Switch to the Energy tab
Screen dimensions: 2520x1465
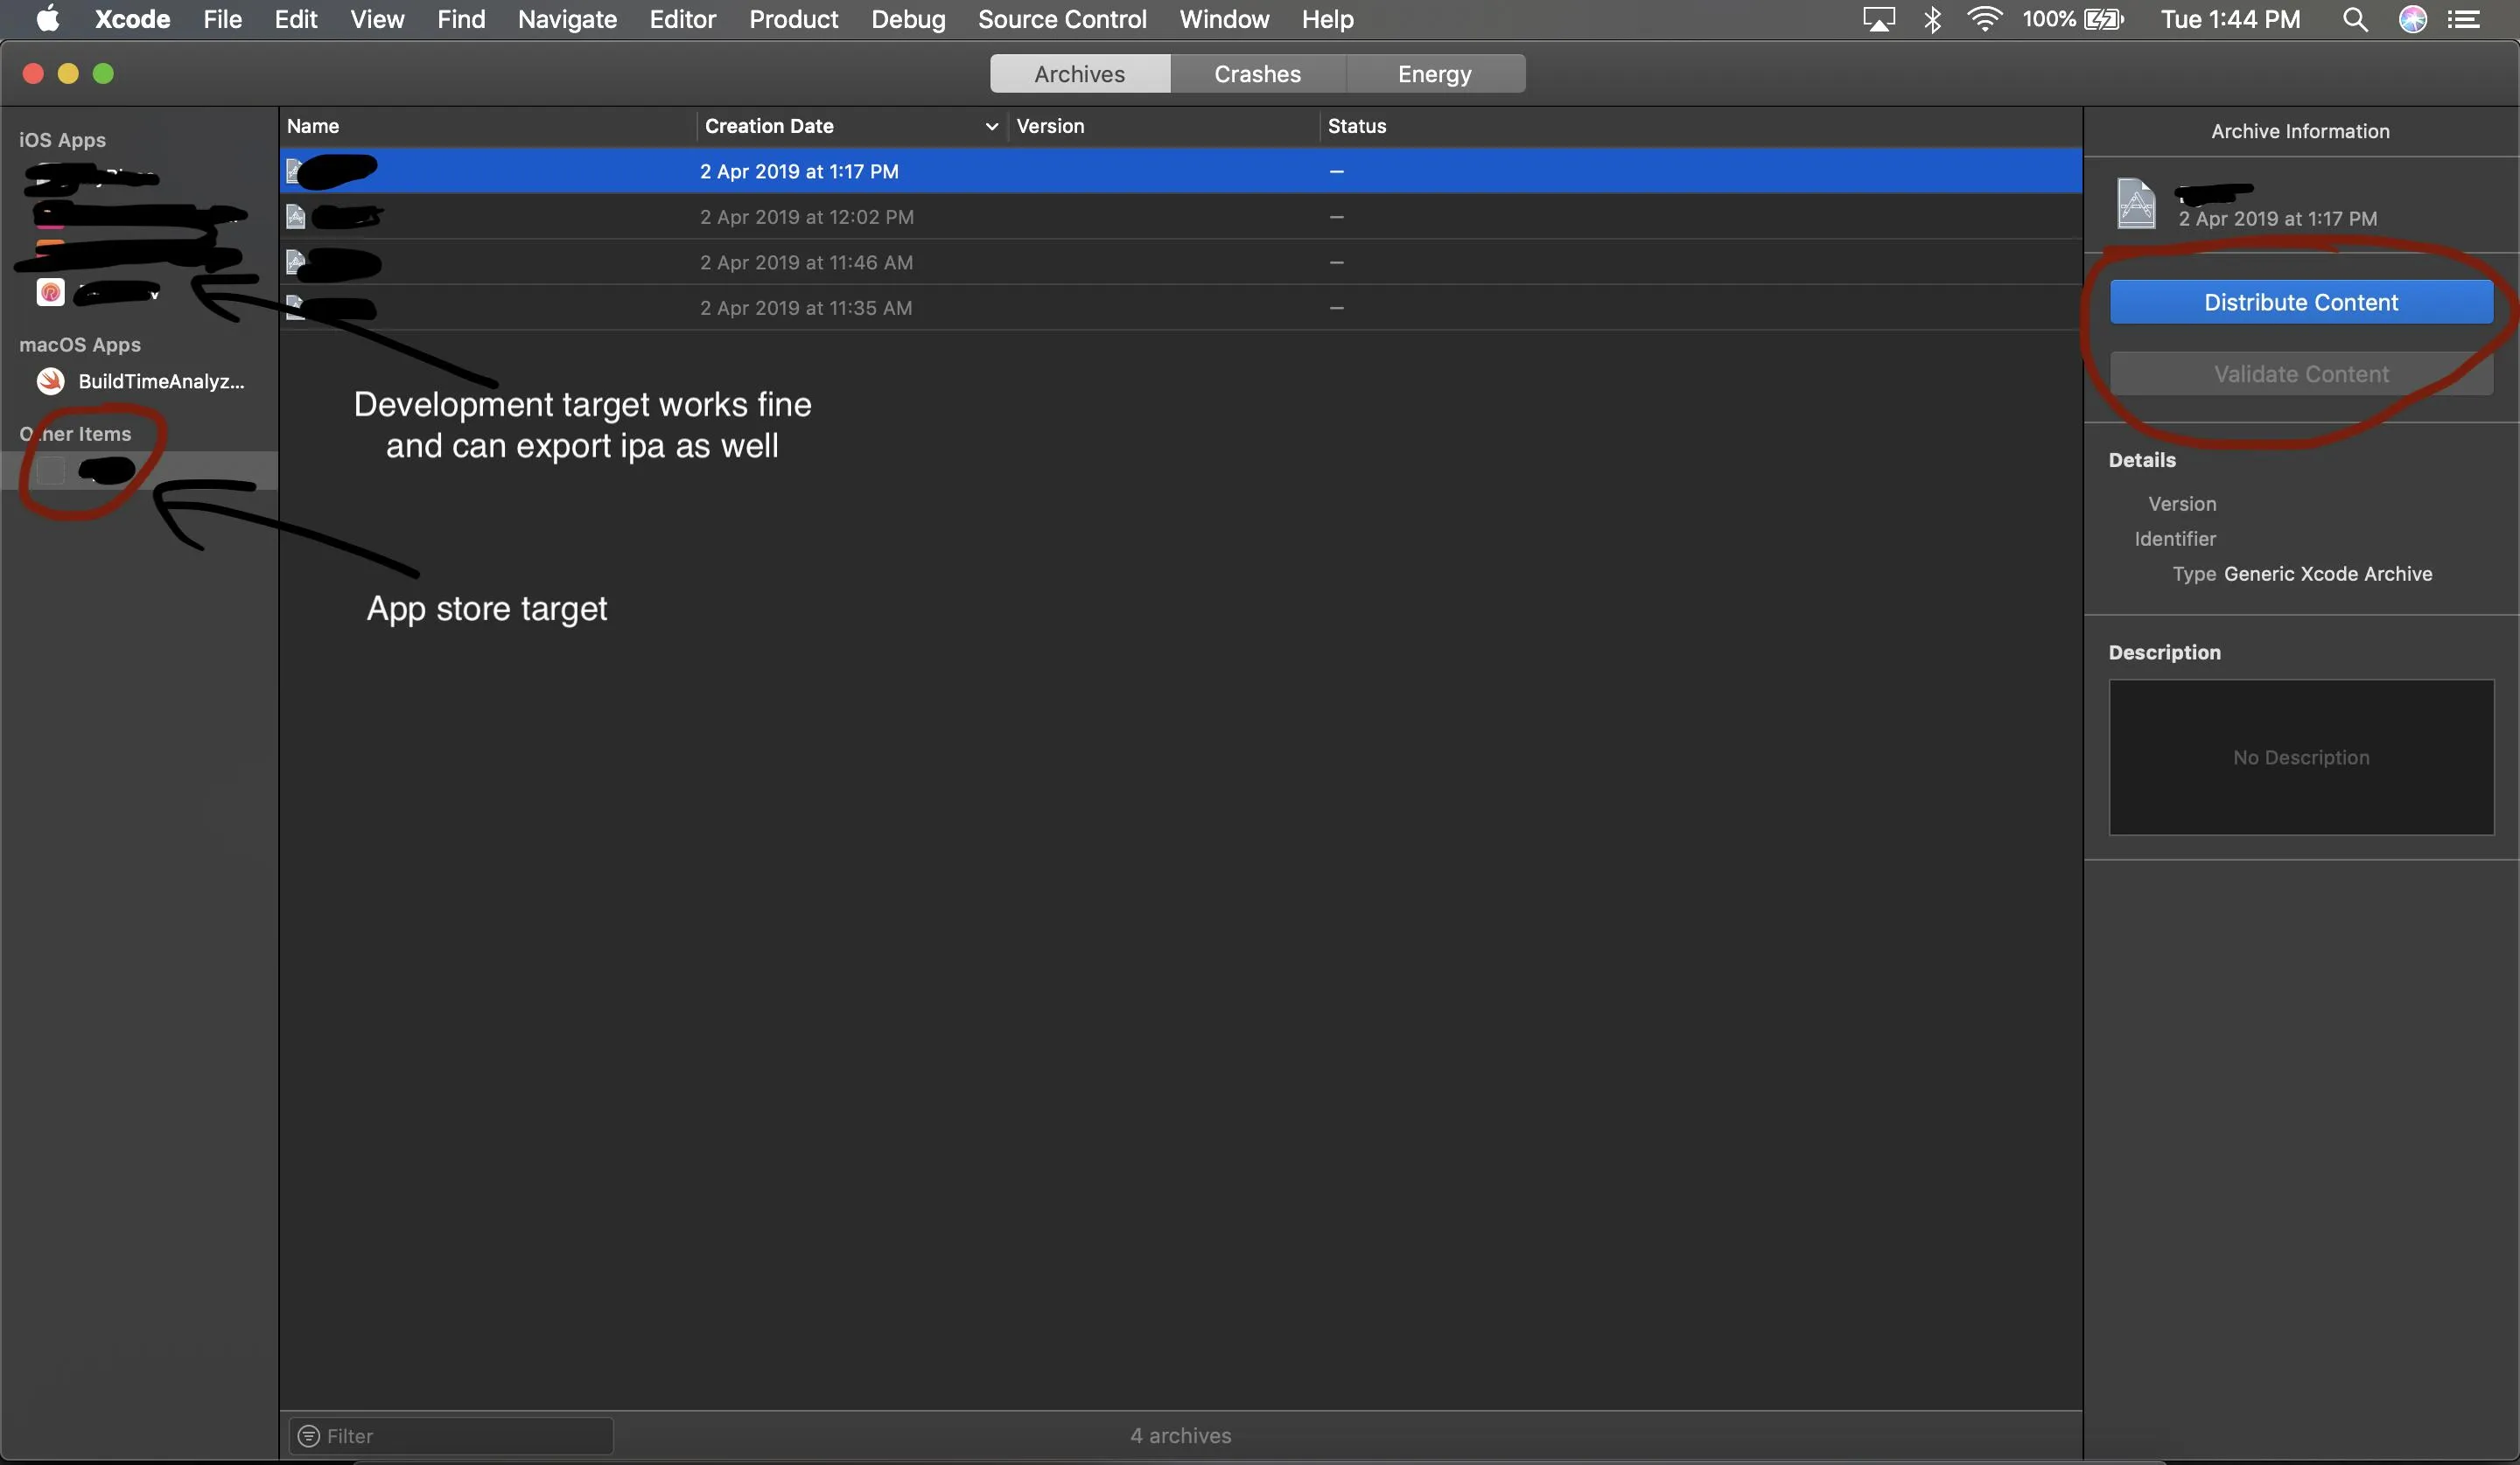pos(1434,74)
